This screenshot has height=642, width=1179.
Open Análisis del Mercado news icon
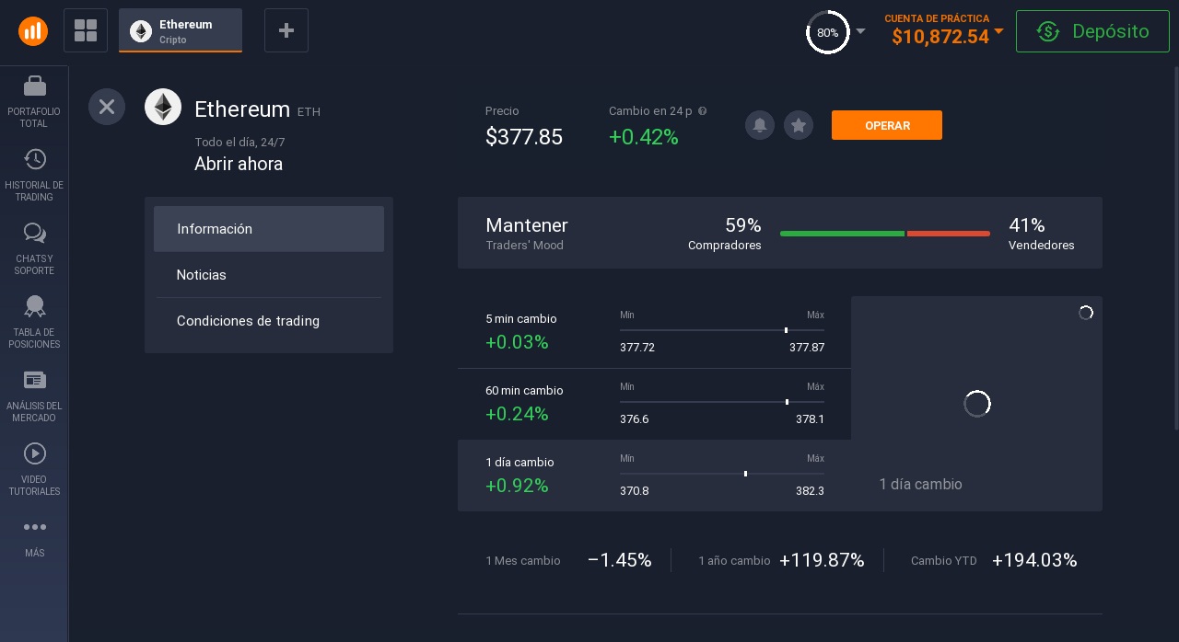[x=34, y=380]
